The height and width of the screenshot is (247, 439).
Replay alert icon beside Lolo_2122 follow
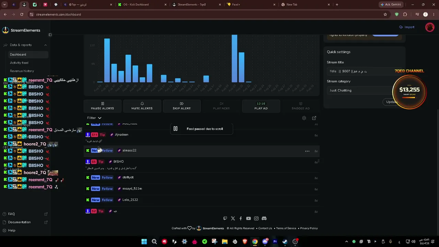[119, 200]
